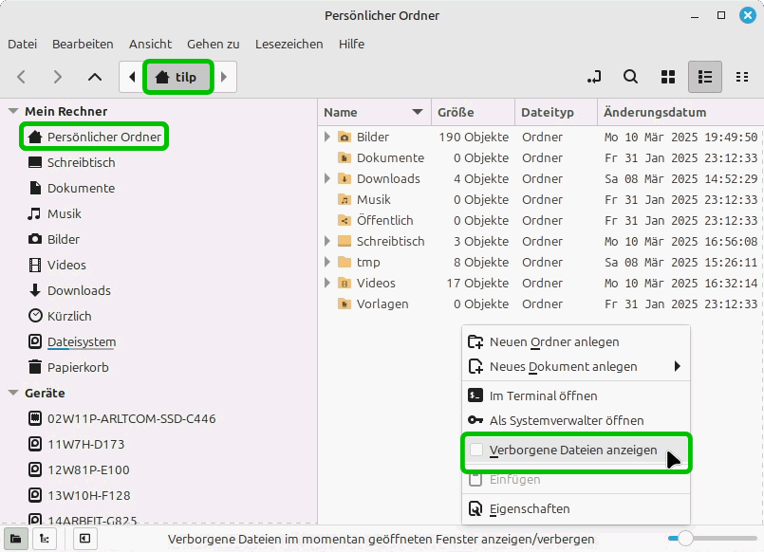Toggle the location entry path icon
Screen dimensions: 764x552
[x=594, y=77]
